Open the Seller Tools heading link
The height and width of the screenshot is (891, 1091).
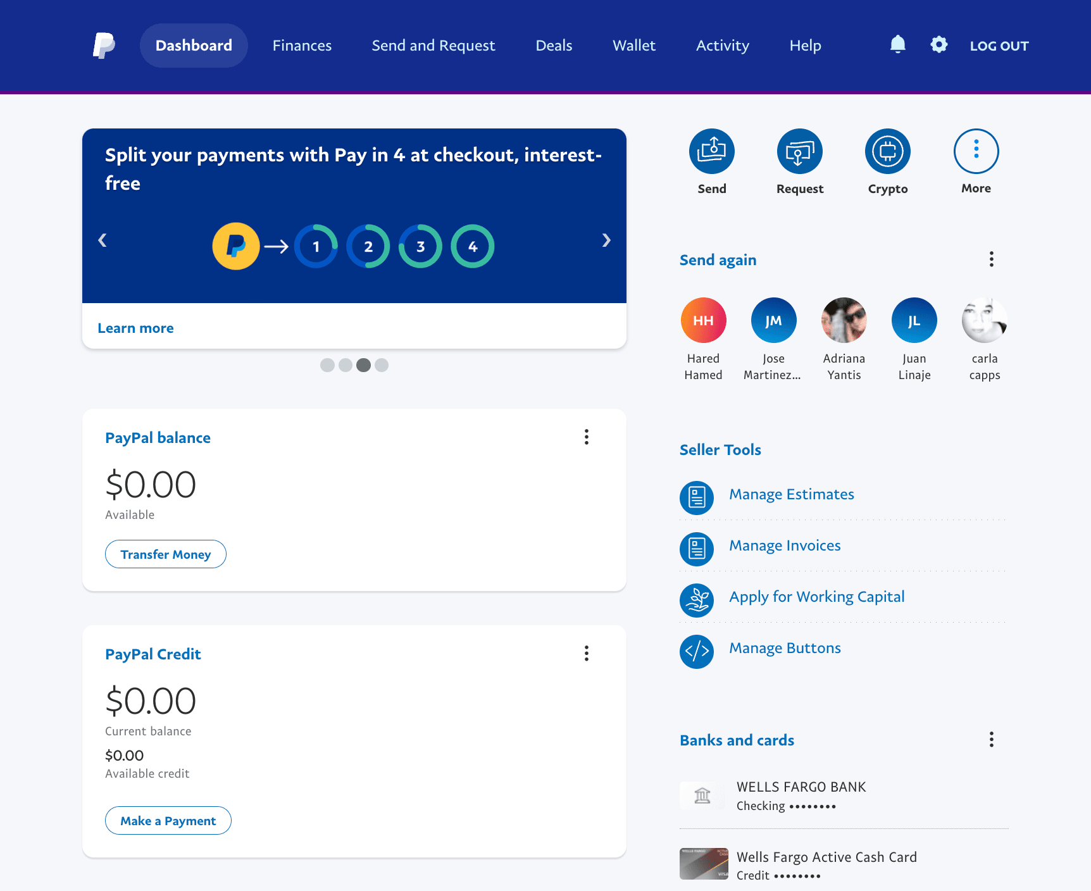pos(720,450)
